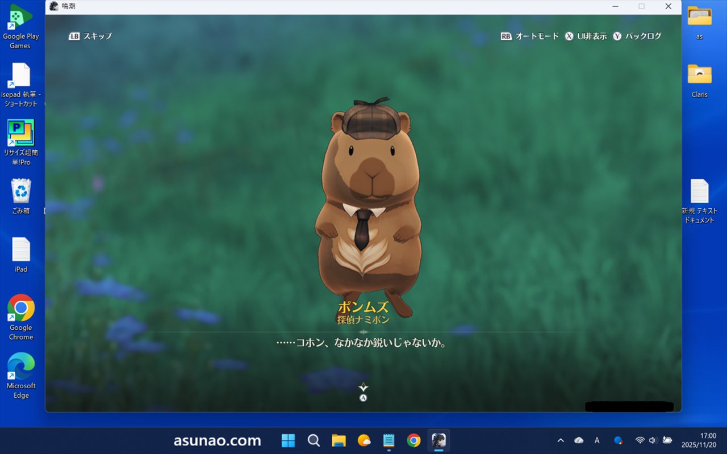Select the Recycle Bin (ごみ箱) icon
Viewport: 727px width, 454px height.
pos(21,196)
